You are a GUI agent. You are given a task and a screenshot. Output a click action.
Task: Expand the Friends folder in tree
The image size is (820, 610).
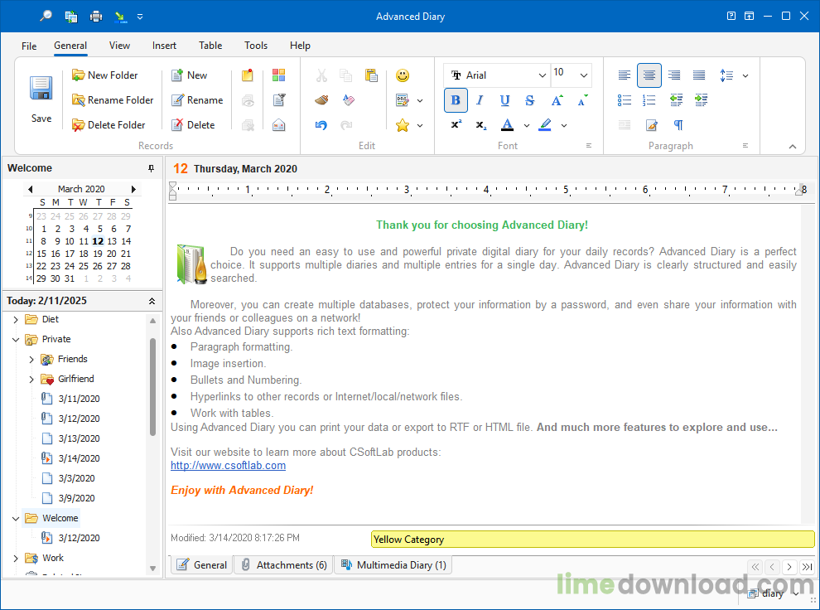click(31, 360)
